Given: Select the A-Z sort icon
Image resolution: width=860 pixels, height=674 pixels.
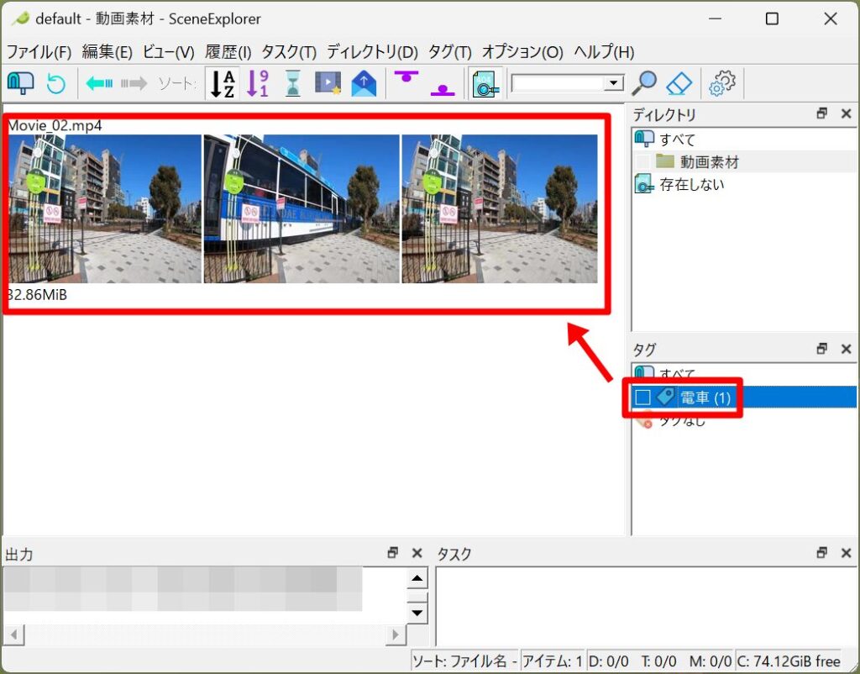Looking at the screenshot, I should 222,82.
